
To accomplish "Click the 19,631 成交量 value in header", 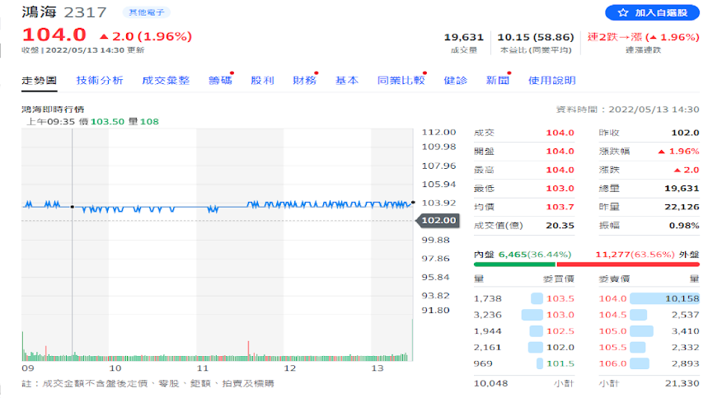I will (x=463, y=37).
